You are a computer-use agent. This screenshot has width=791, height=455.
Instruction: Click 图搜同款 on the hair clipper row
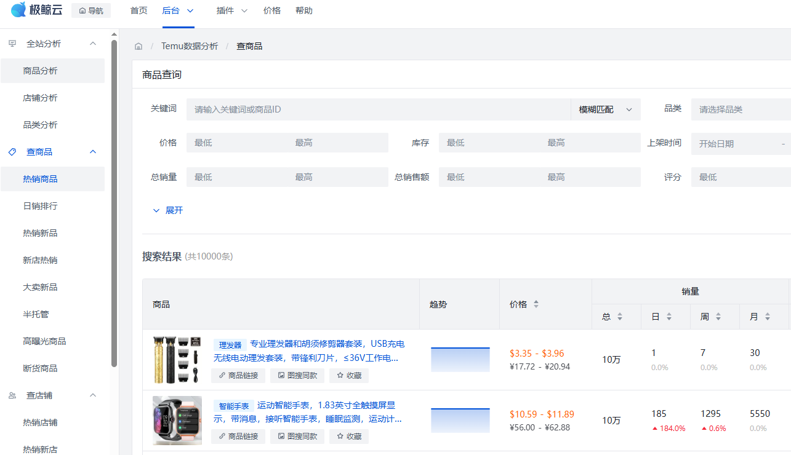pos(297,375)
